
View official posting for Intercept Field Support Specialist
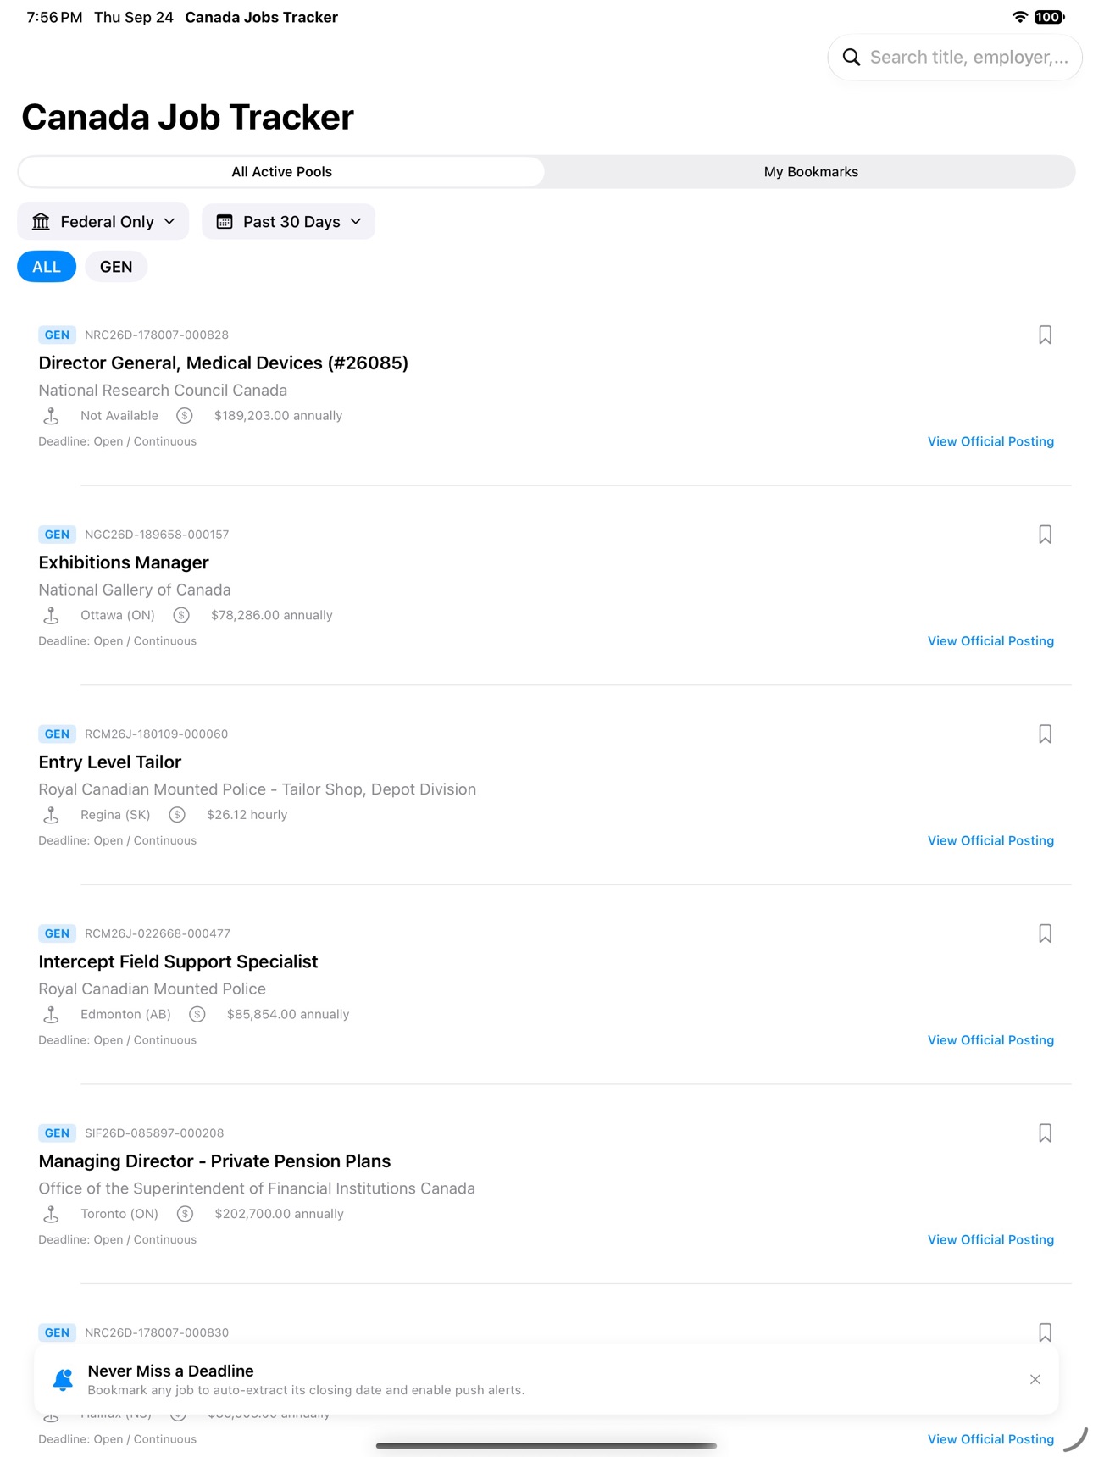tap(990, 1040)
